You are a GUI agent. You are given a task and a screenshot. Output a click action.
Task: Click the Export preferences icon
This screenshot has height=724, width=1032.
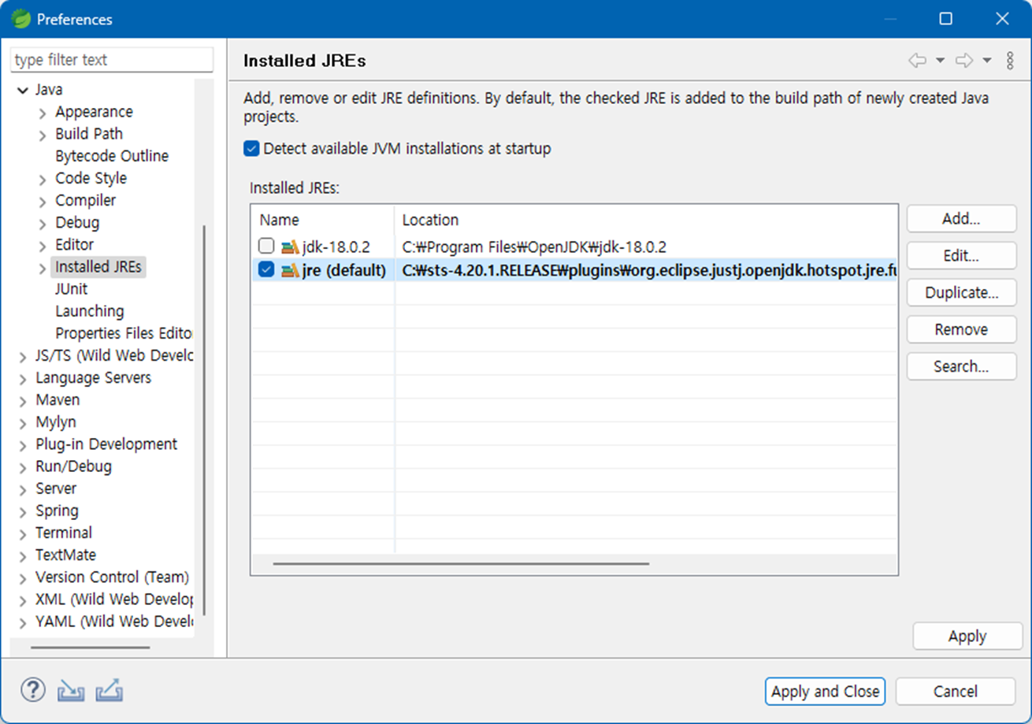click(110, 691)
